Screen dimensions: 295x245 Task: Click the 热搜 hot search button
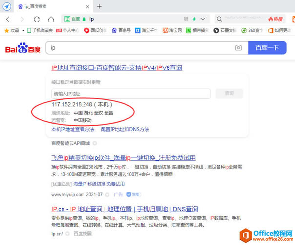click(x=275, y=19)
